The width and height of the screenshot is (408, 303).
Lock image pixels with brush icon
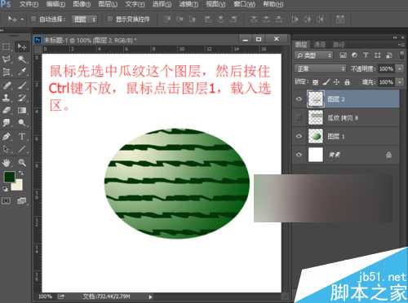pos(326,81)
